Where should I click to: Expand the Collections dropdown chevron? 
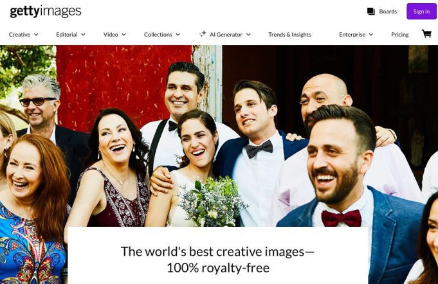(x=178, y=35)
